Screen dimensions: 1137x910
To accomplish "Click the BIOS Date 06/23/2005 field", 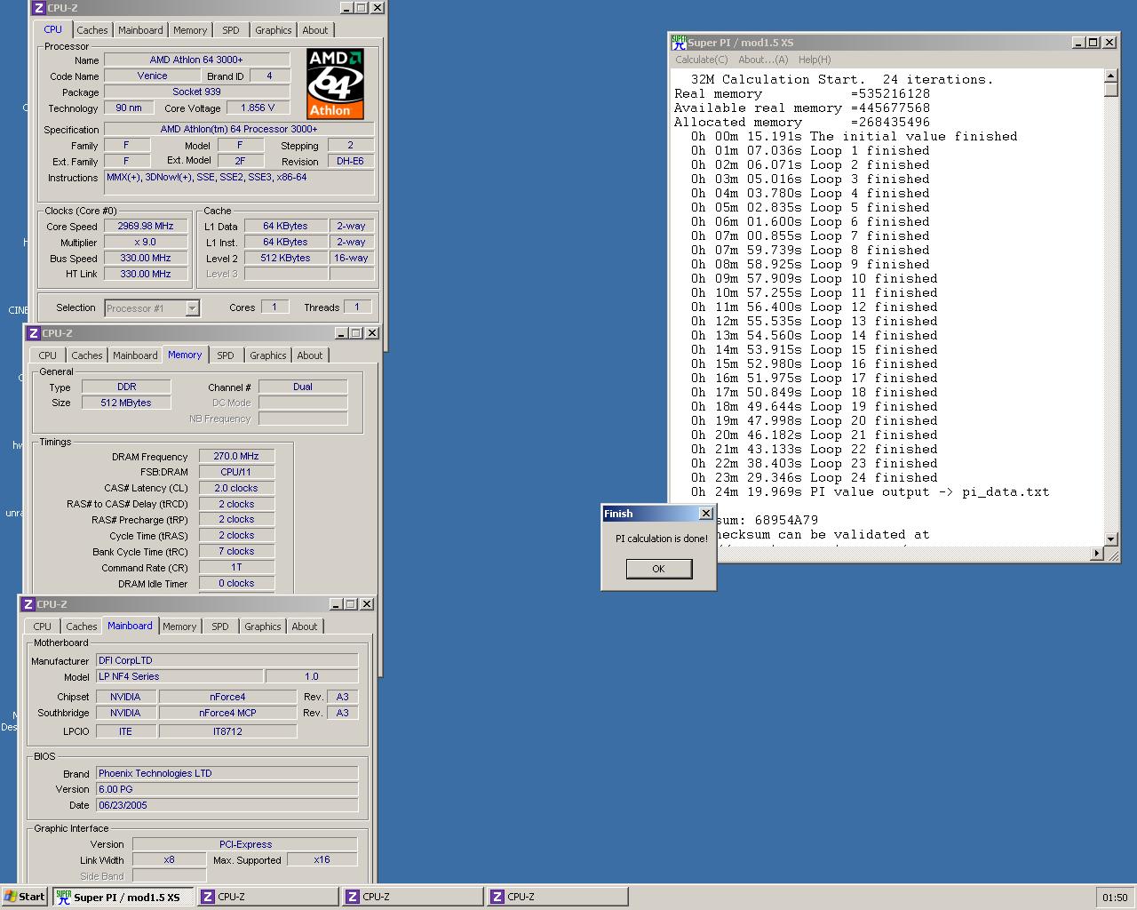I will click(227, 805).
